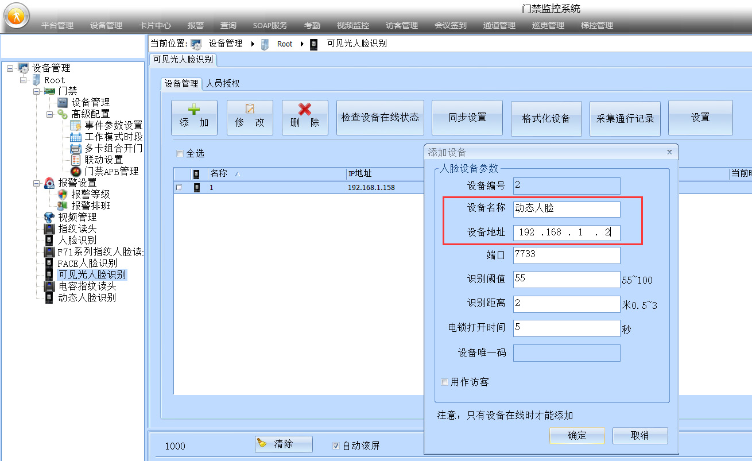Click the 电锁打开时间 input field
The width and height of the screenshot is (752, 461).
coord(567,328)
